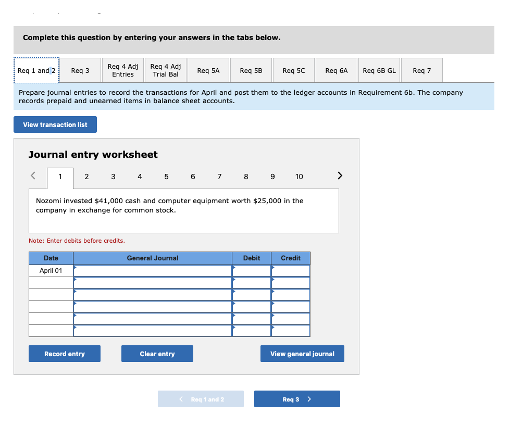The image size is (510, 439).
Task: Open the Req 6B GL tab
Action: pos(379,71)
